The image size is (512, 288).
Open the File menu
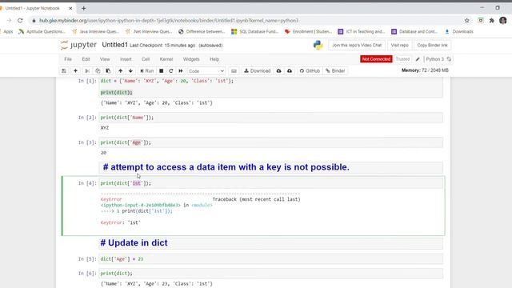[x=68, y=59]
